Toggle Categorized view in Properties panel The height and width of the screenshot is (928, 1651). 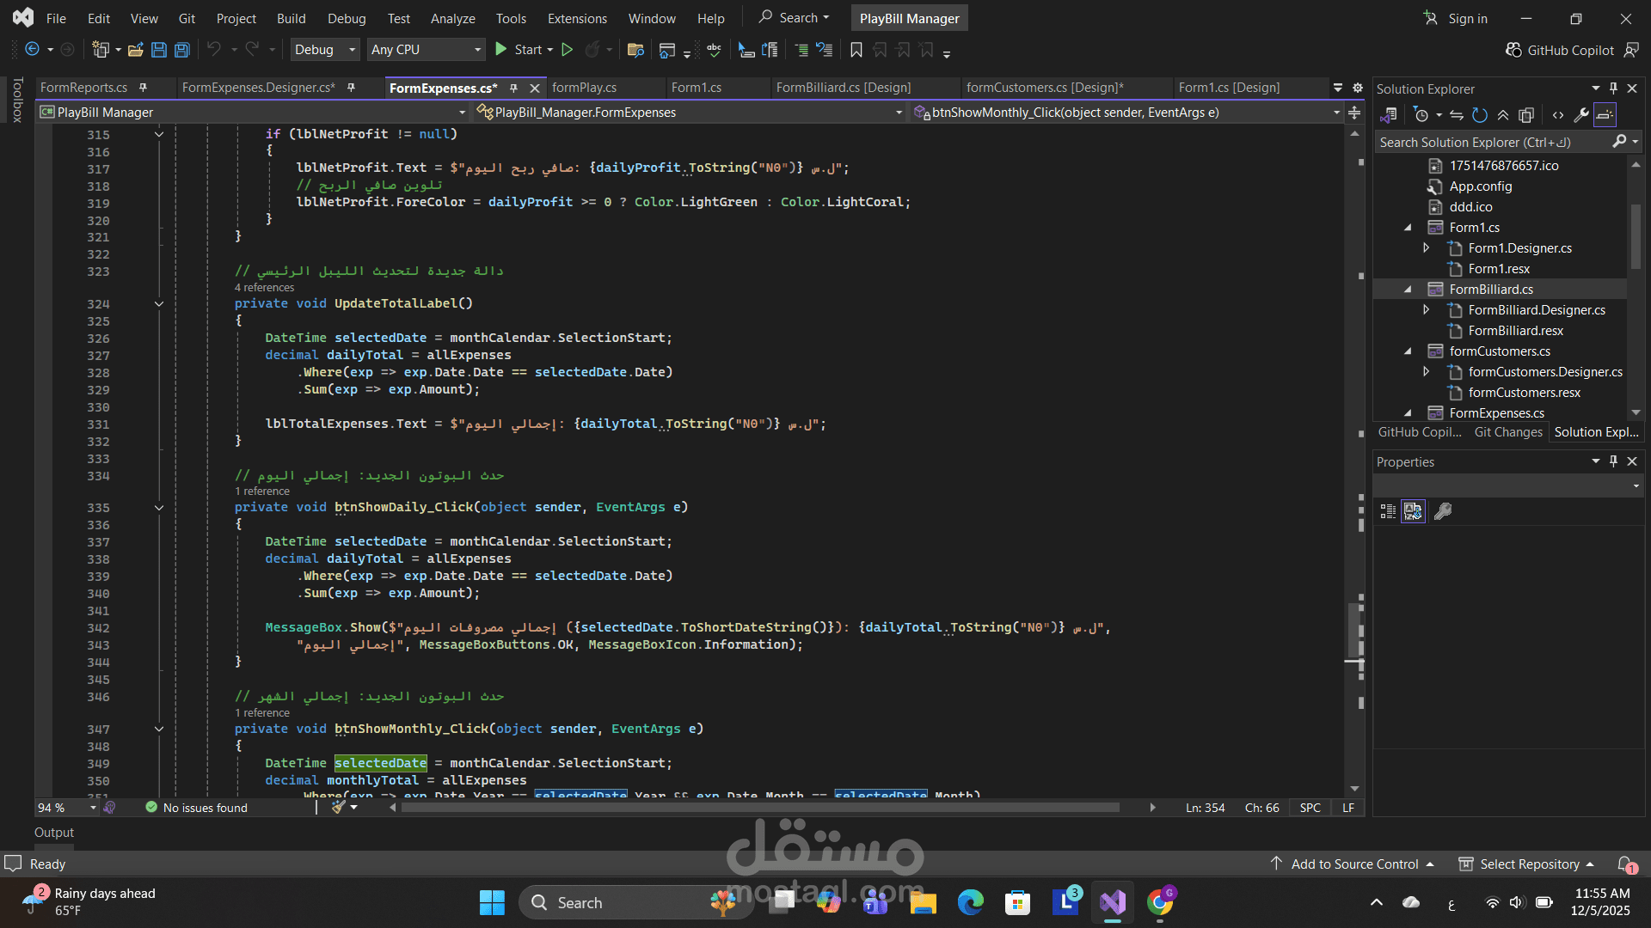pyautogui.click(x=1388, y=511)
